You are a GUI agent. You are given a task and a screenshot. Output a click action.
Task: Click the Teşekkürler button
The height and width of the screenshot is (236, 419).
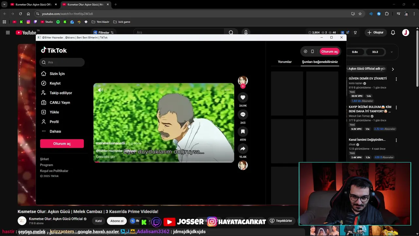pyautogui.click(x=281, y=221)
